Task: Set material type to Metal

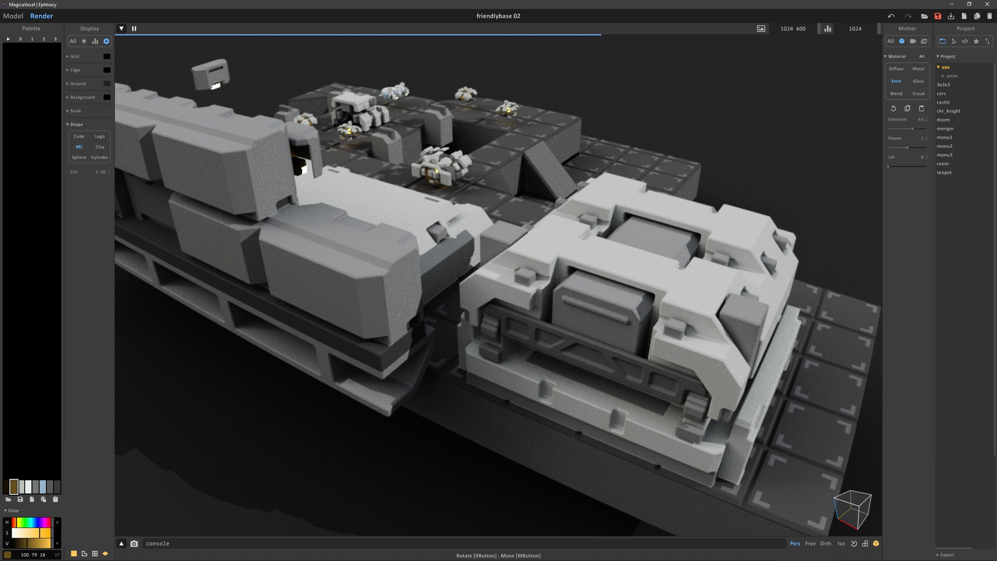Action: coord(918,69)
